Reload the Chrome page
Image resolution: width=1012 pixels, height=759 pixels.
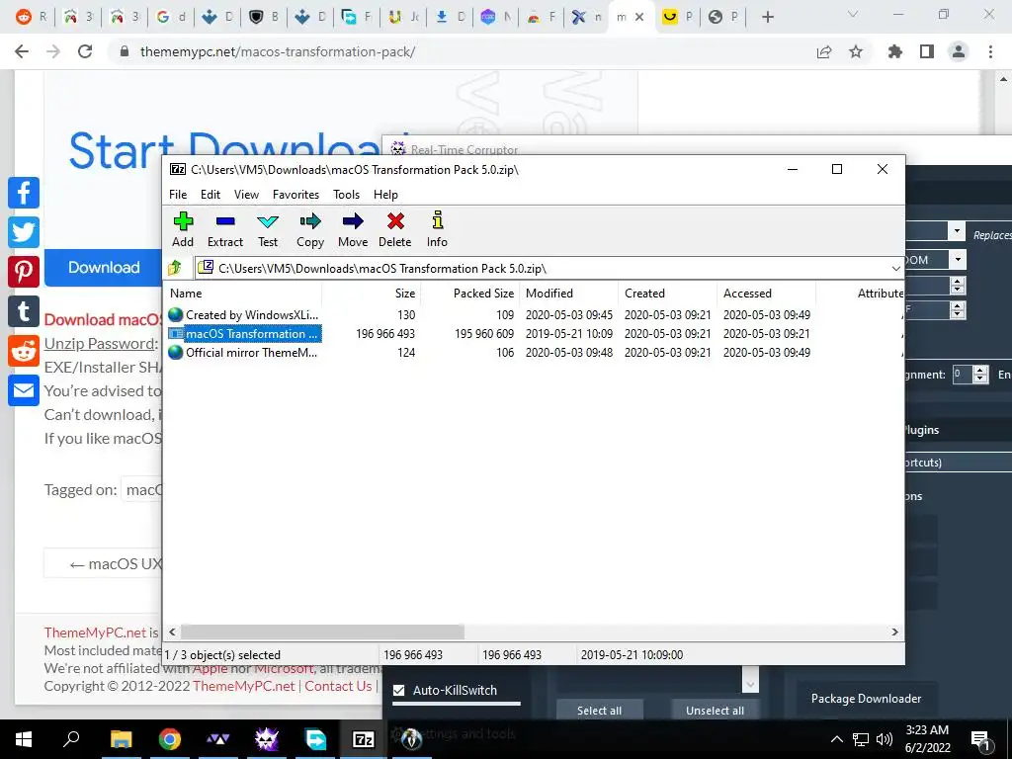[x=85, y=51]
